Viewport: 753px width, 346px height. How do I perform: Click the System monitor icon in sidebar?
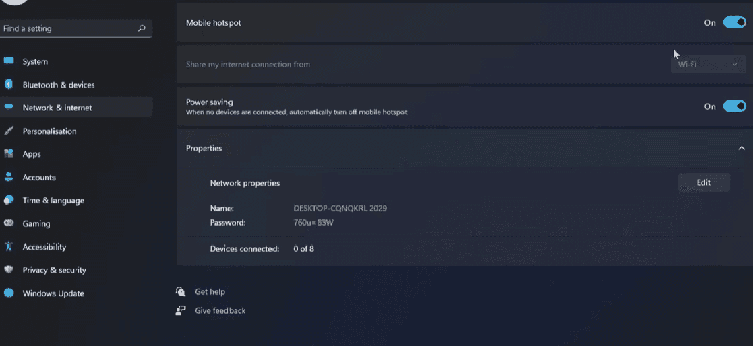point(9,61)
